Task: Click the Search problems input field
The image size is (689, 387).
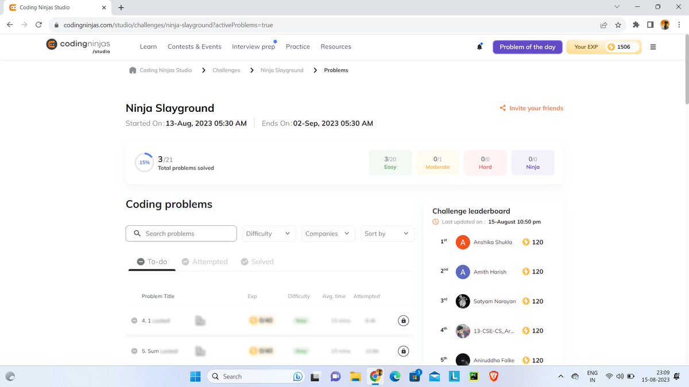Action: 181,233
